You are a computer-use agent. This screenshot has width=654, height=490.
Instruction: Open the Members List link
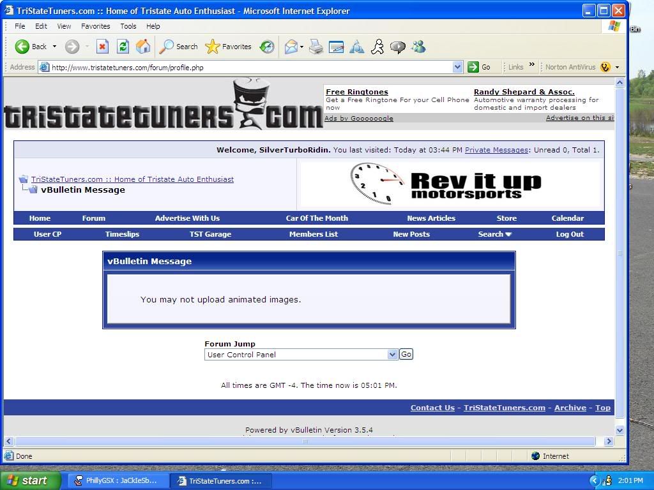(314, 234)
